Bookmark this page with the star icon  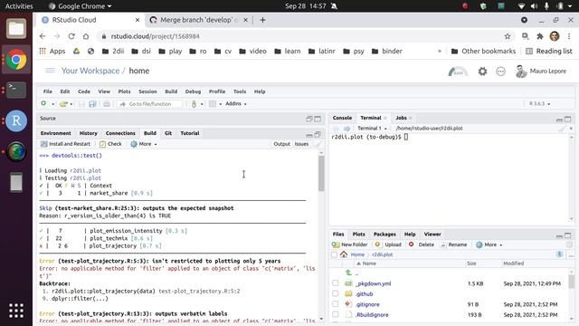coord(508,36)
